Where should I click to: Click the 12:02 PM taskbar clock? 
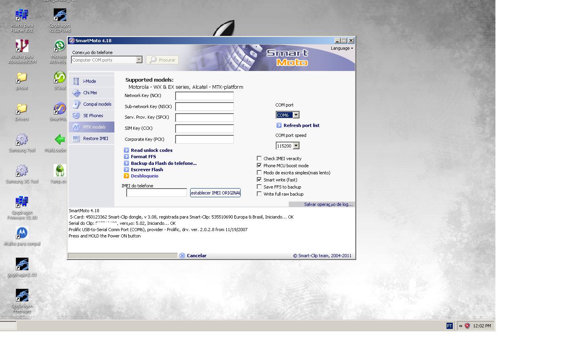(482, 326)
